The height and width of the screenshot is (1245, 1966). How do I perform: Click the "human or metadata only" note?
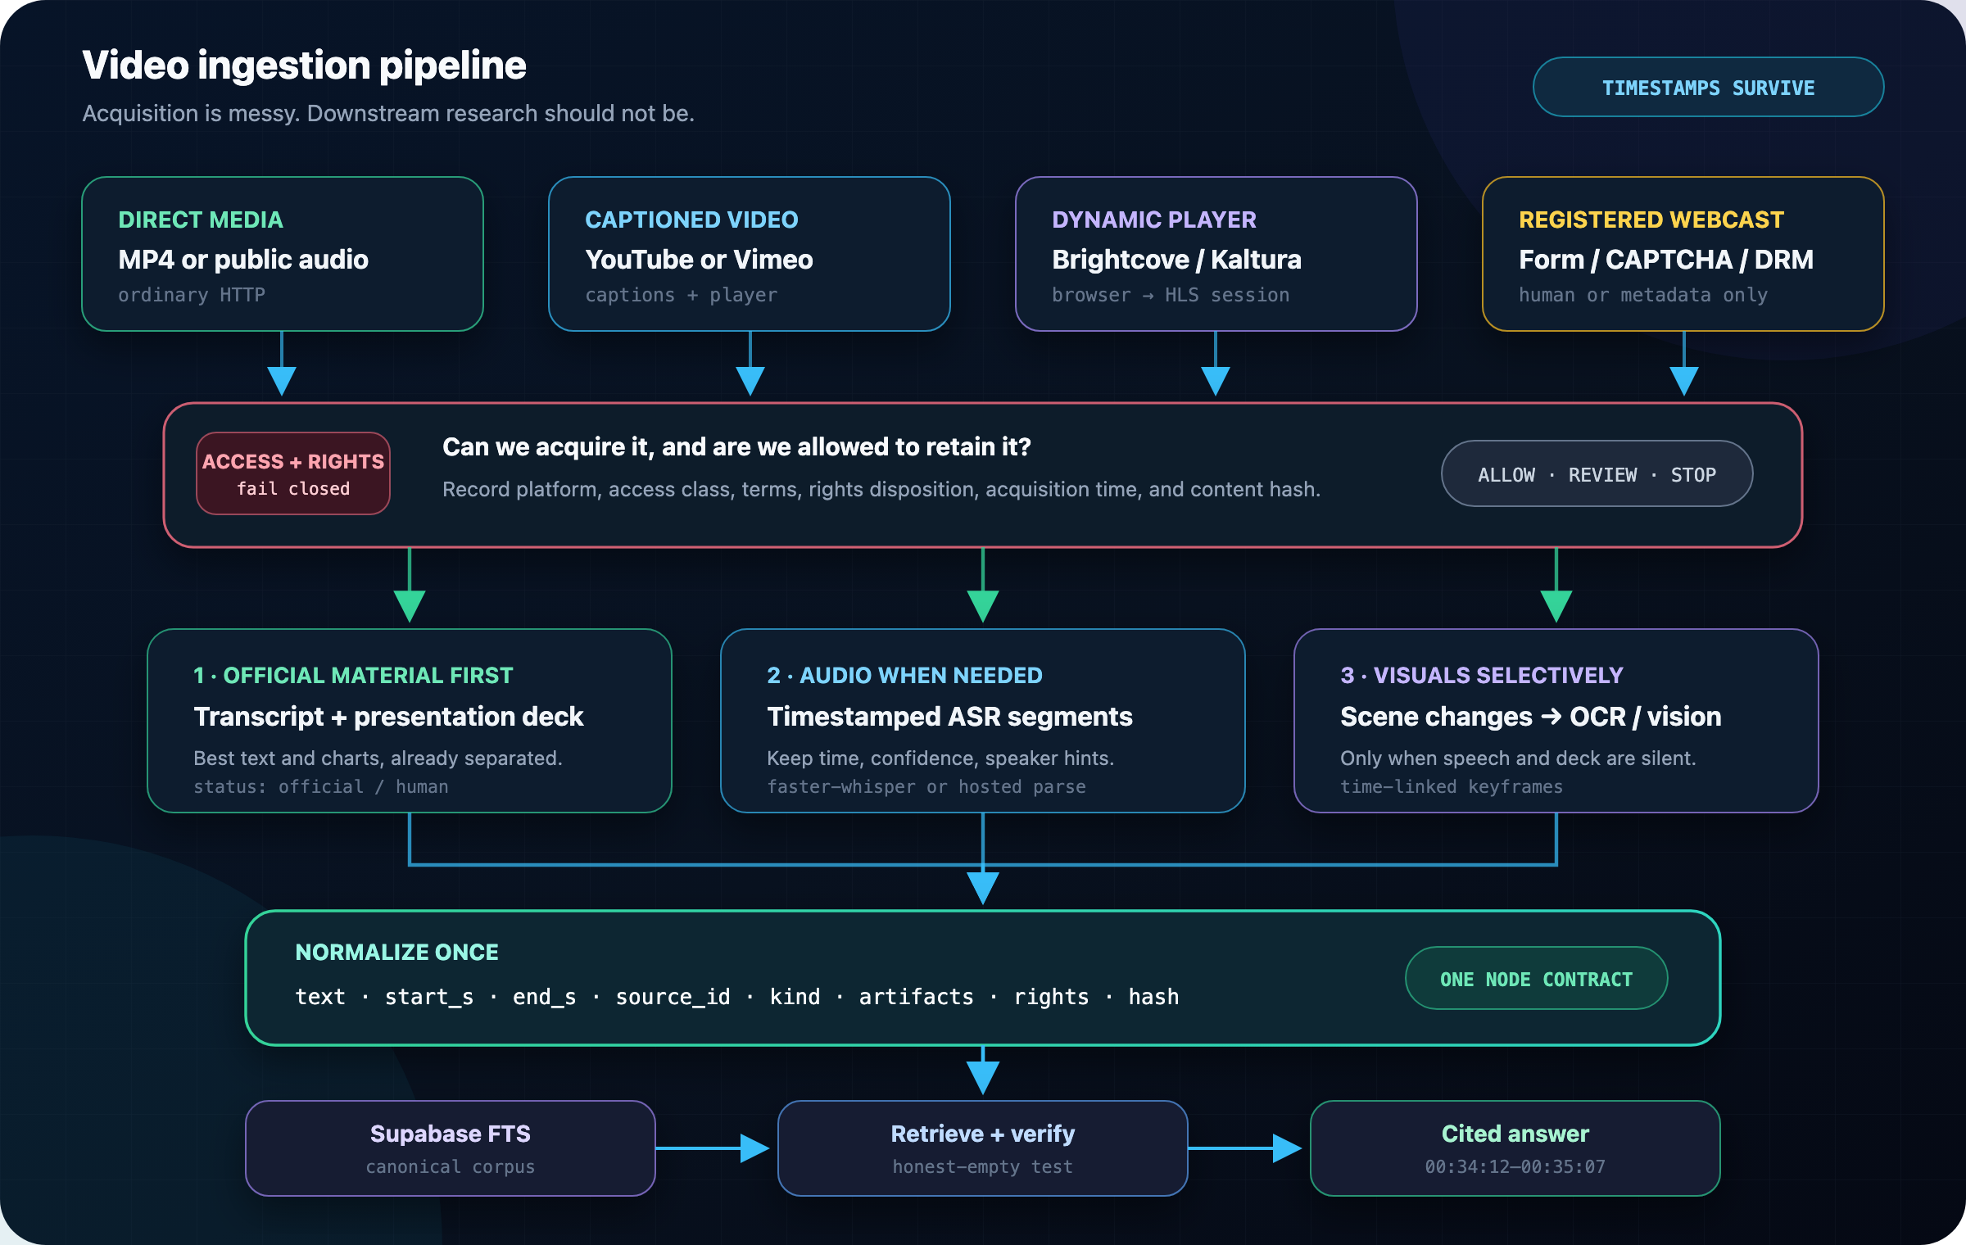pos(1643,295)
